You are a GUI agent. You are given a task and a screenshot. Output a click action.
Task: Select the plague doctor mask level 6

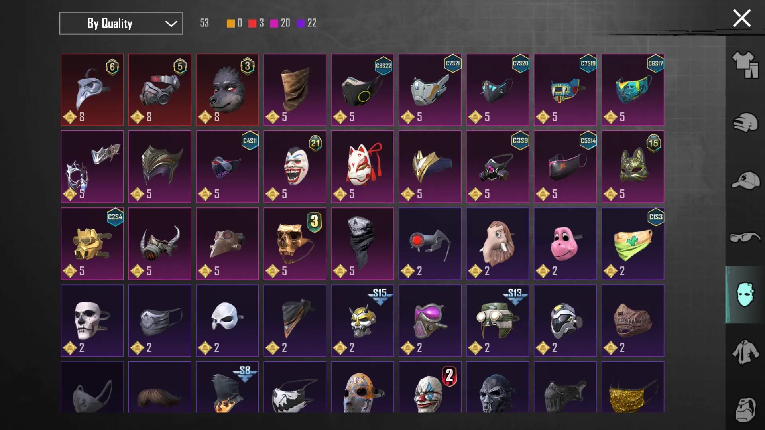click(x=92, y=90)
